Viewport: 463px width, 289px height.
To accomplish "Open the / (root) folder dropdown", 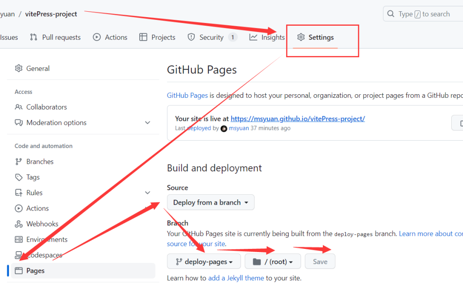I will click(x=273, y=261).
